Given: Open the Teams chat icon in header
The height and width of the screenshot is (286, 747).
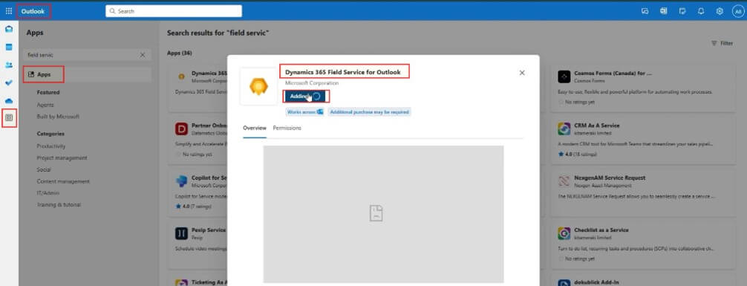Looking at the screenshot, I should pos(645,11).
